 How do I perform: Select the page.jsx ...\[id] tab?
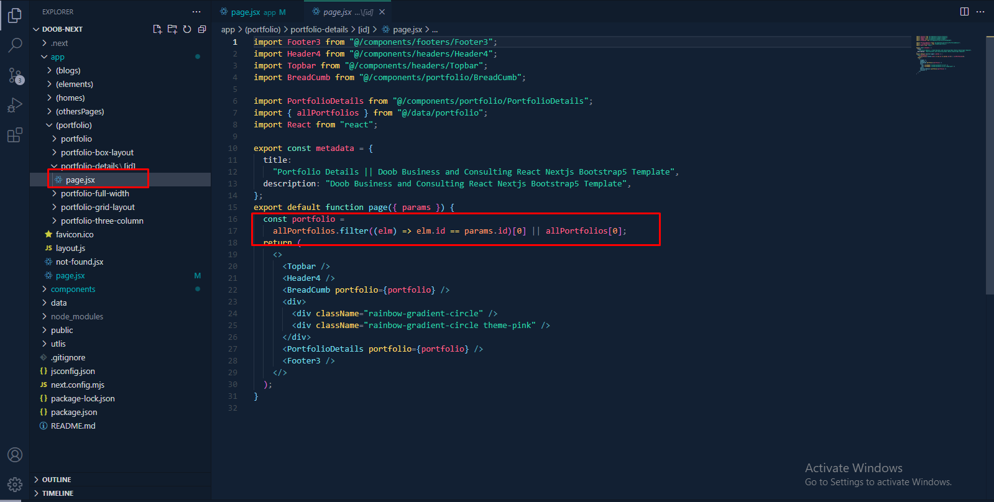click(347, 12)
